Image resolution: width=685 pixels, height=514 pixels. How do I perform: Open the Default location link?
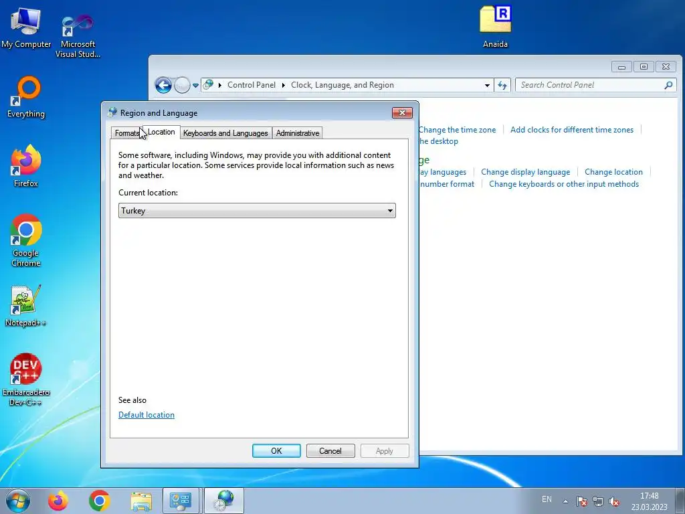tap(146, 415)
